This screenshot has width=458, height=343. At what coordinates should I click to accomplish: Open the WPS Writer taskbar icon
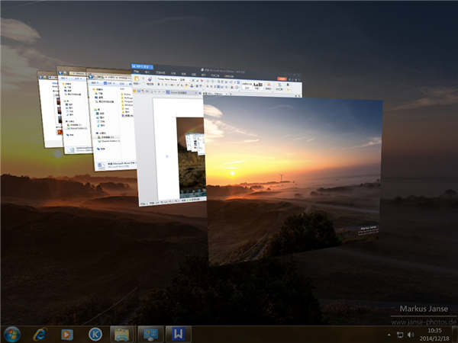click(x=177, y=334)
